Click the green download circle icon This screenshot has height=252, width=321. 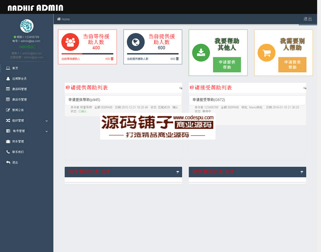(x=201, y=53)
